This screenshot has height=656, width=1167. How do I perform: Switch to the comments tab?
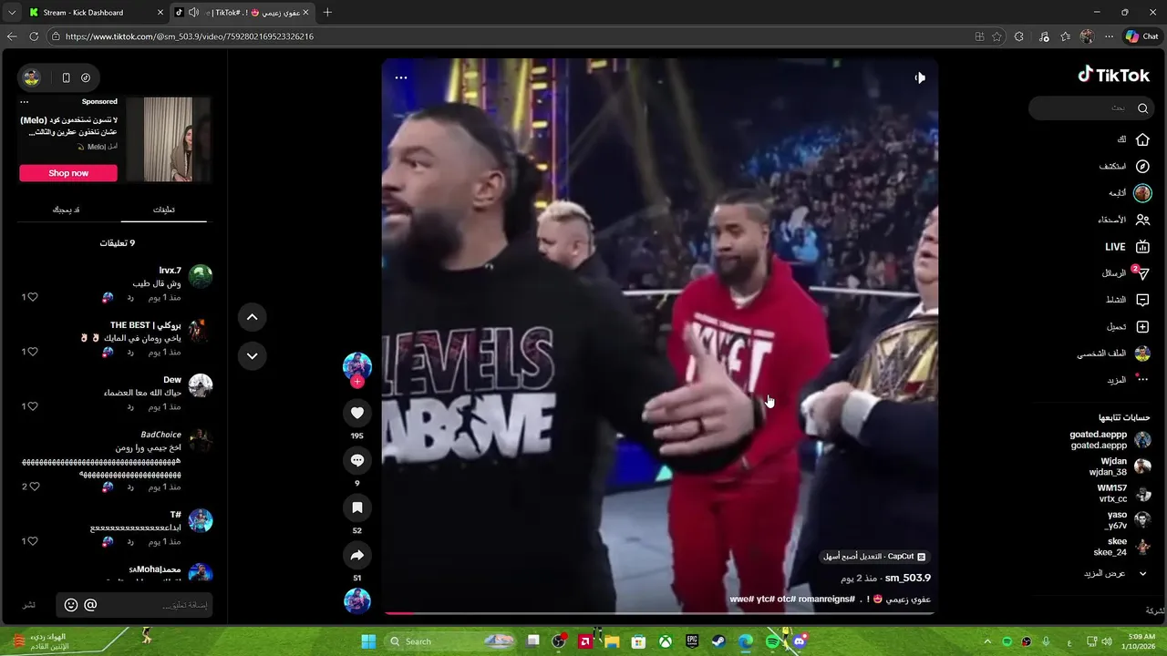(x=164, y=210)
